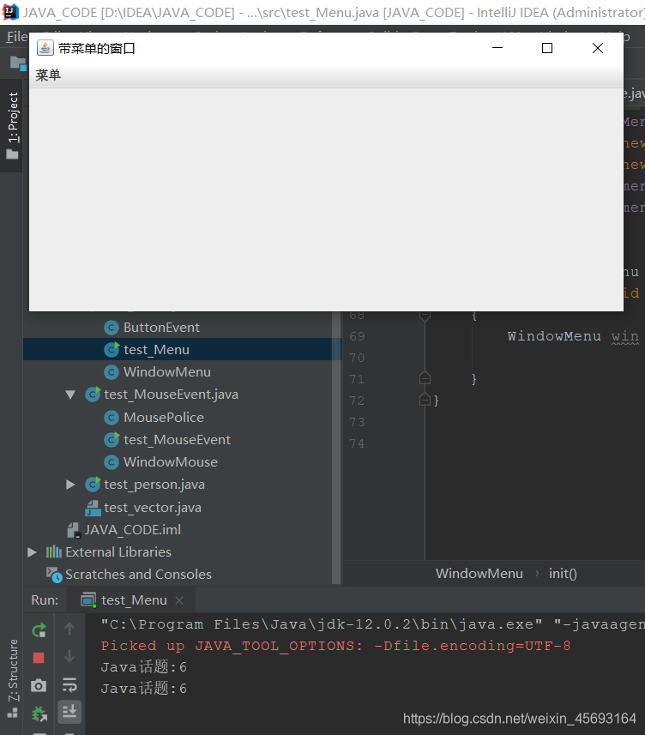Select the test_MouseEvent class entry
The width and height of the screenshot is (645, 735).
(177, 440)
